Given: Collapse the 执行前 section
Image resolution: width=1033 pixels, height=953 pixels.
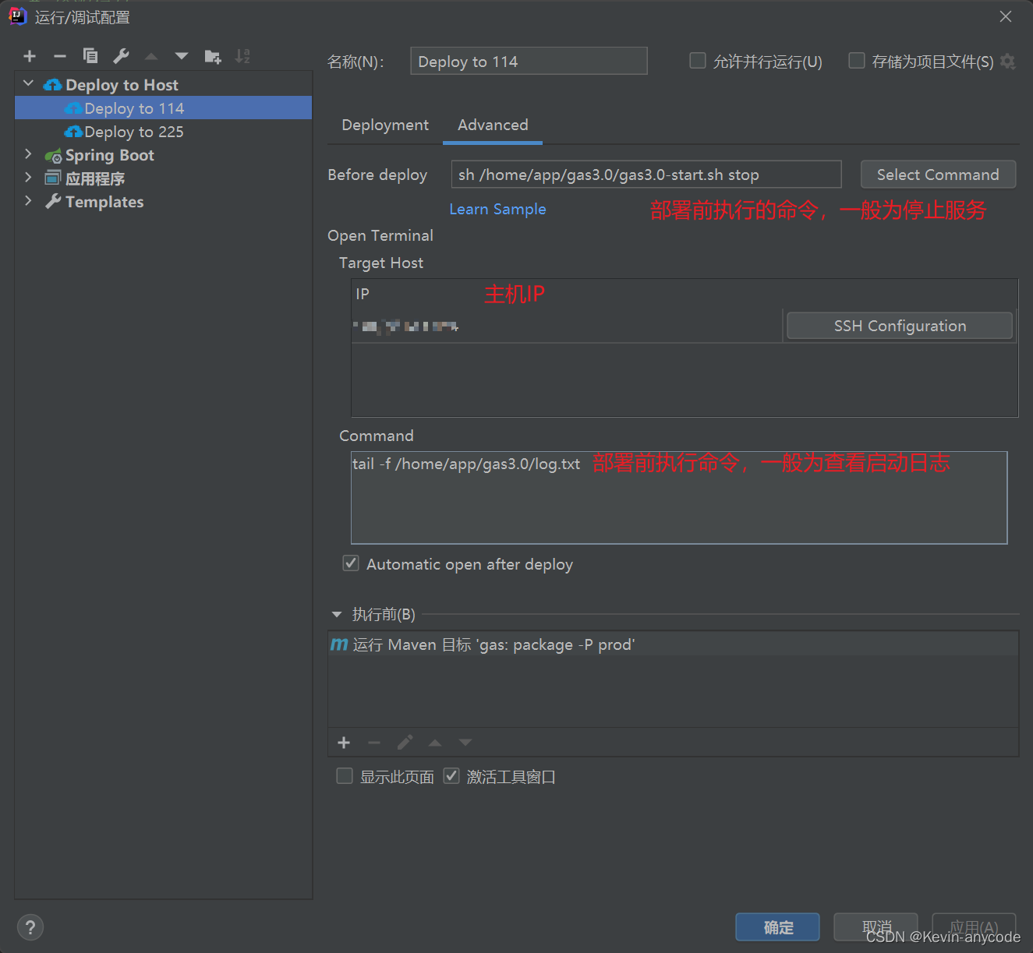Looking at the screenshot, I should coord(337,615).
